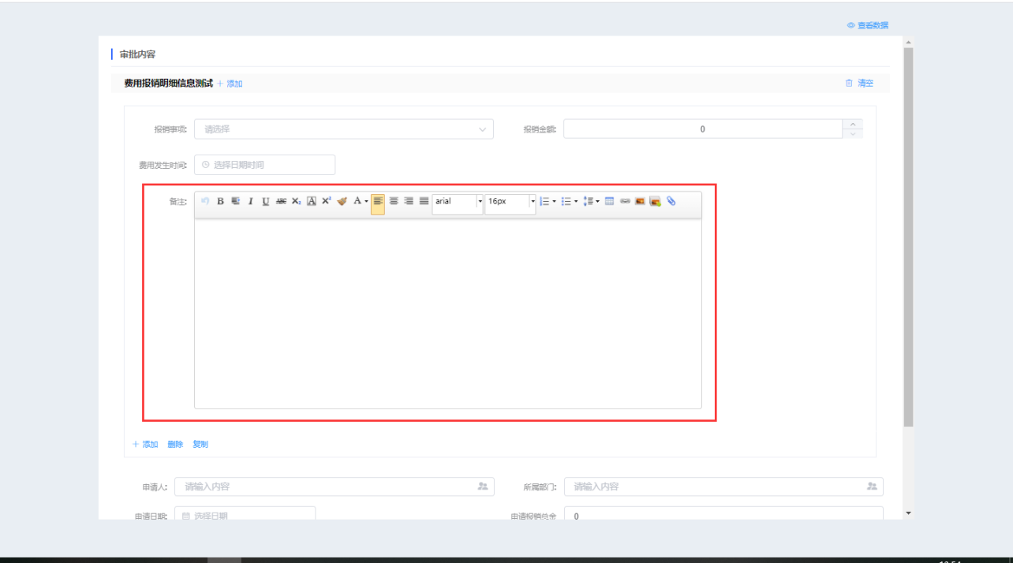Viewport: 1013px width, 563px height.
Task: Click the font color A icon
Action: coord(357,201)
